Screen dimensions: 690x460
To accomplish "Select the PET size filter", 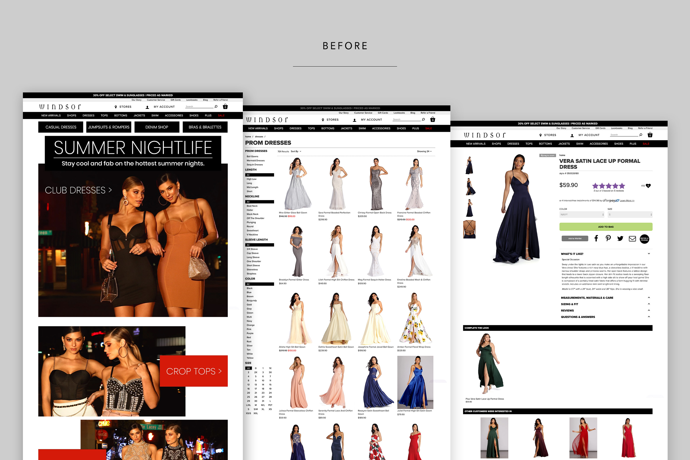I will tap(270, 405).
